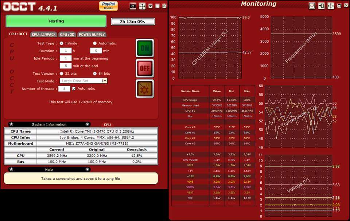Click the Max column header
Screen dimensions: 350x221
pos(247,91)
